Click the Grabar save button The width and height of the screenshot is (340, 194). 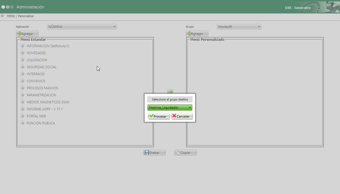(154, 152)
